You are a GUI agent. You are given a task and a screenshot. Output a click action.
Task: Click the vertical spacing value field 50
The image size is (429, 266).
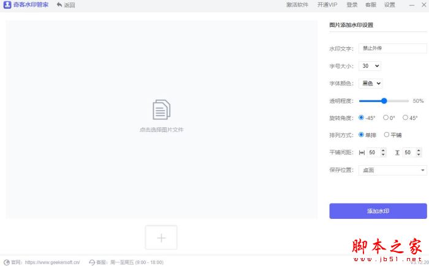[x=409, y=152]
